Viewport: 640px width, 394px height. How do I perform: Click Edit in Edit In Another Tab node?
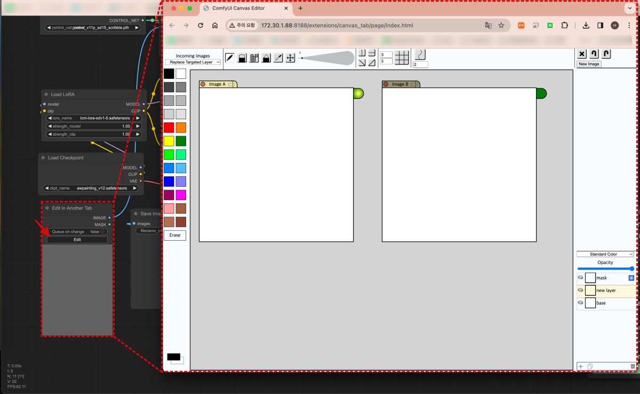click(77, 240)
